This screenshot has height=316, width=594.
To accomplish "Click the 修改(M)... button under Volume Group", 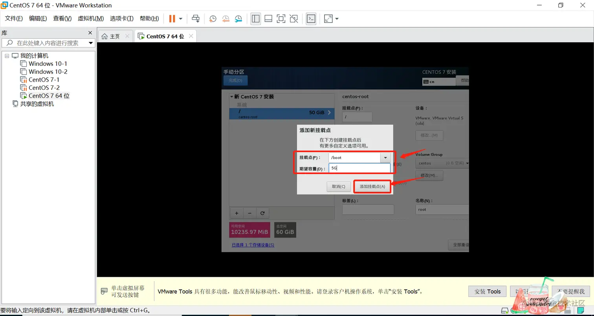I will click(x=429, y=175).
